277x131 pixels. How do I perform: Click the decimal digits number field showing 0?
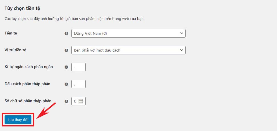[75, 101]
